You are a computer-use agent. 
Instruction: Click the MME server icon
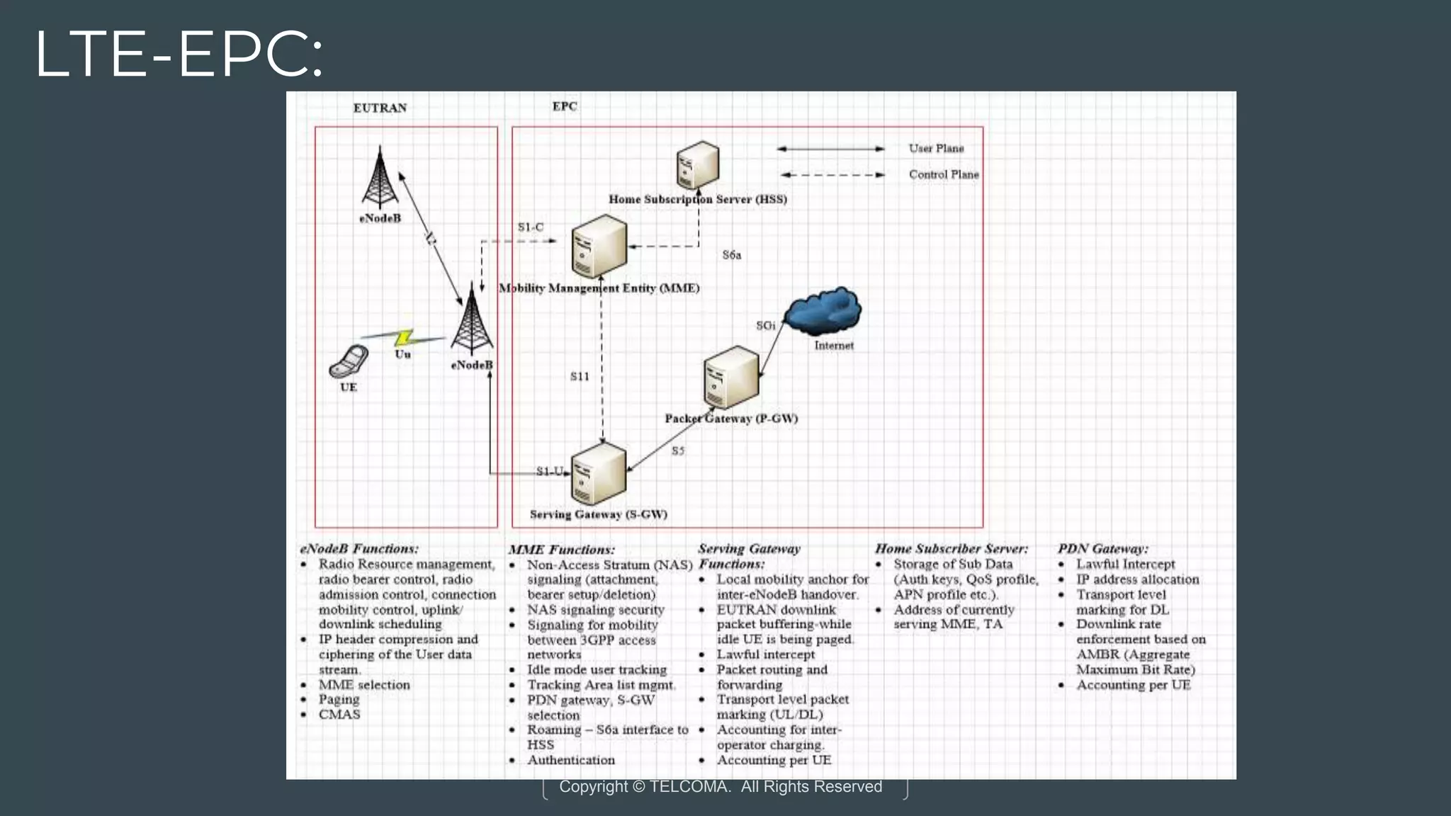(599, 246)
